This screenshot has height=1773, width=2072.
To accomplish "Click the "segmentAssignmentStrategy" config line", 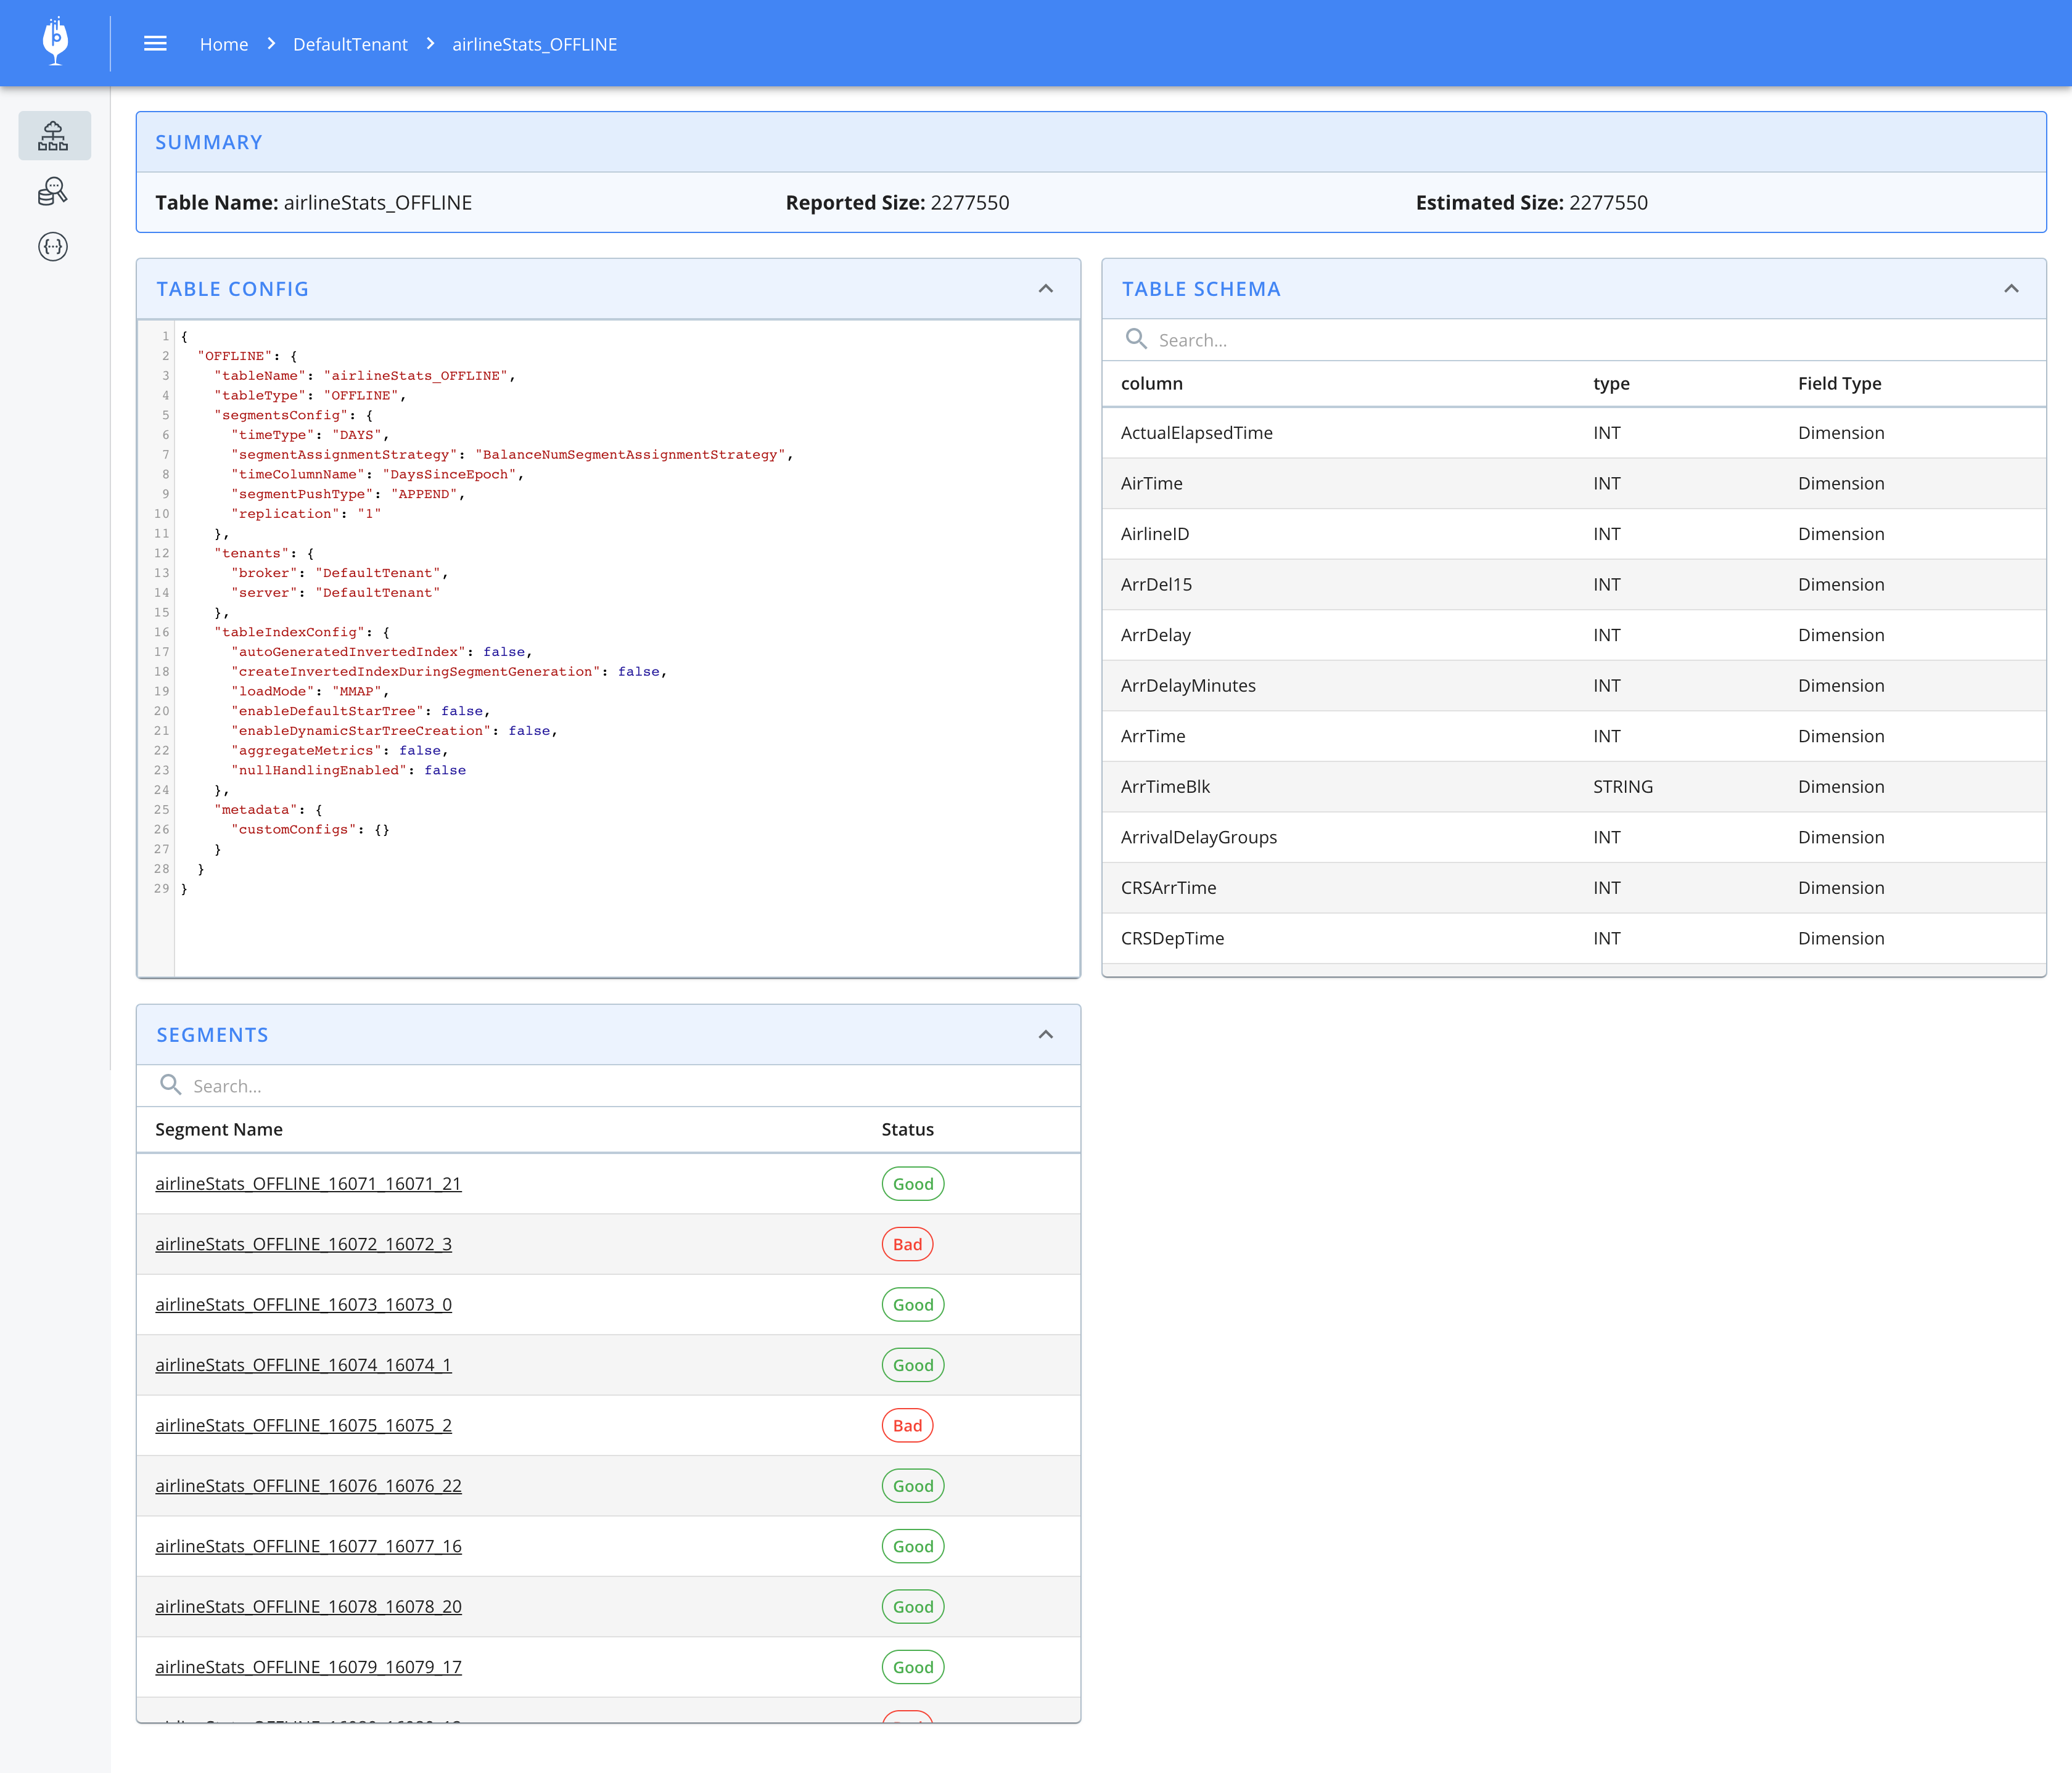I will [512, 455].
